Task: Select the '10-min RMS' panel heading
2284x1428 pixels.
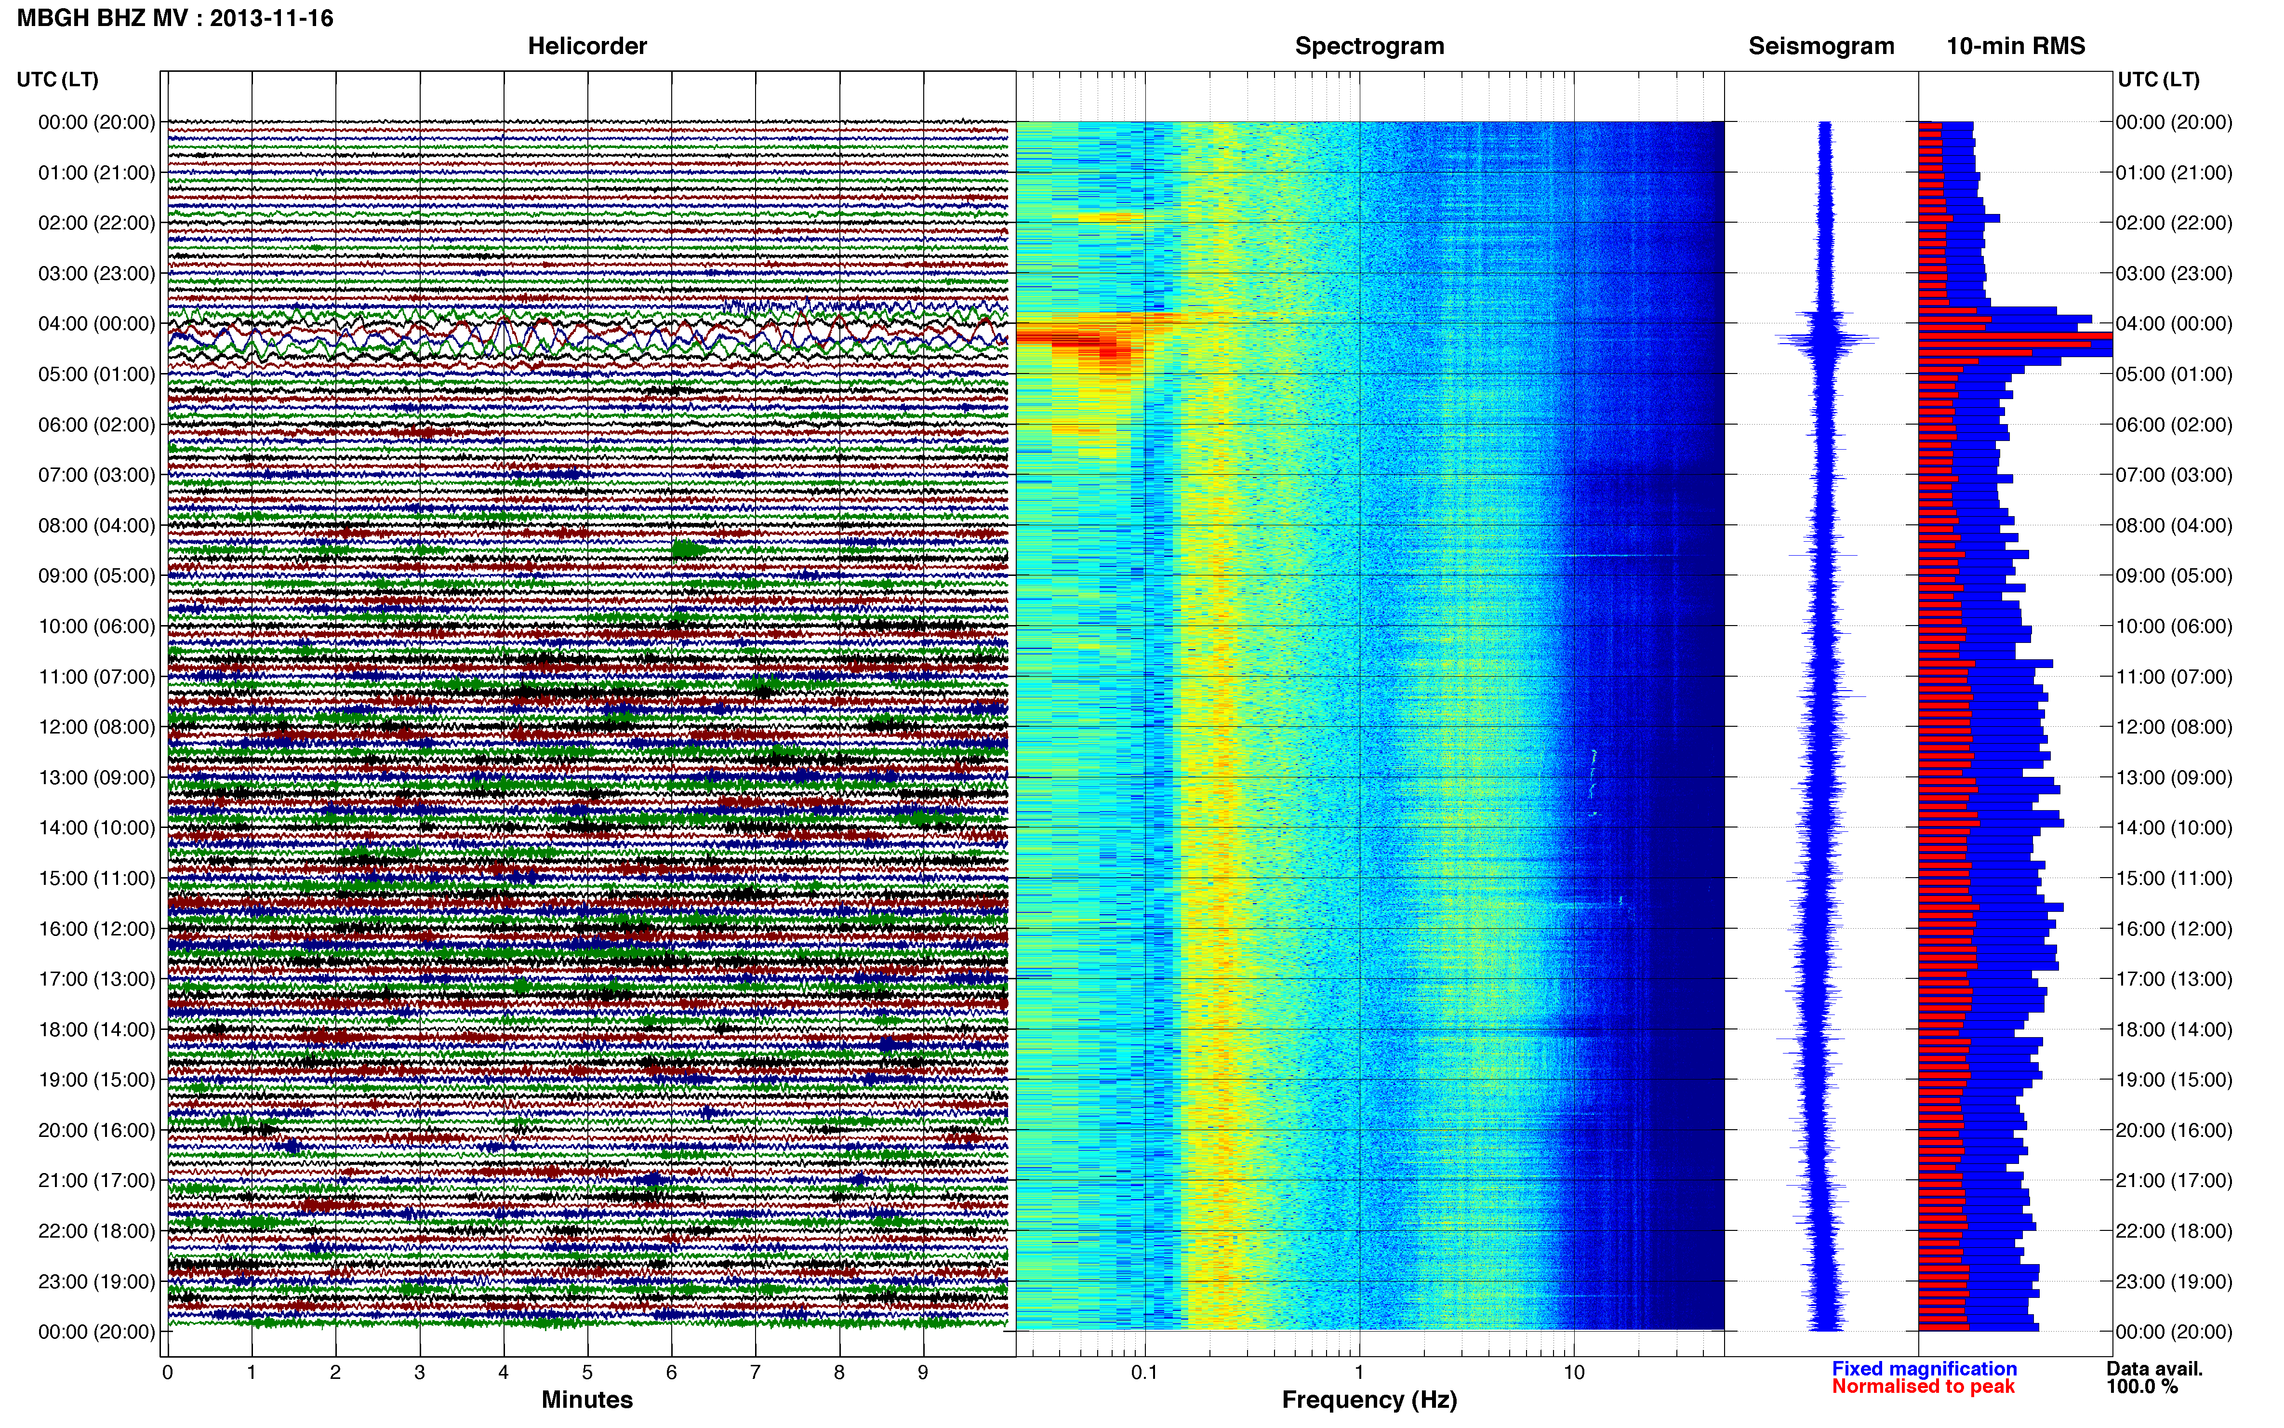Action: click(x=2016, y=46)
